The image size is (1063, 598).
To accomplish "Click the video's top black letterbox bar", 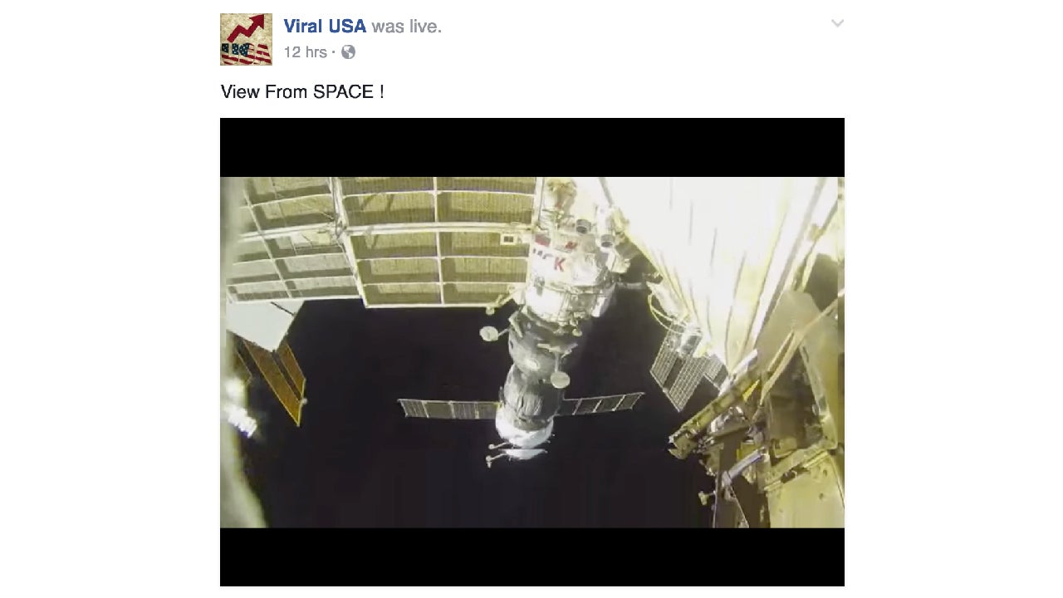I will (x=532, y=147).
